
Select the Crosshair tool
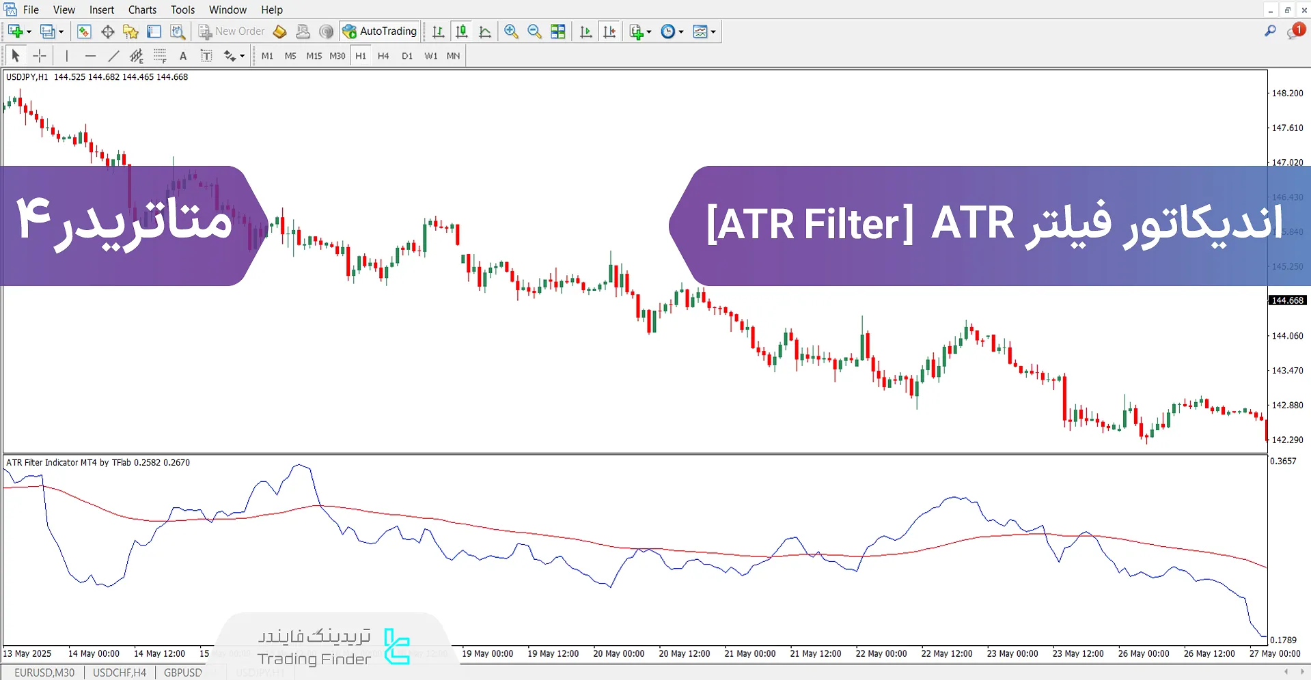click(x=39, y=55)
